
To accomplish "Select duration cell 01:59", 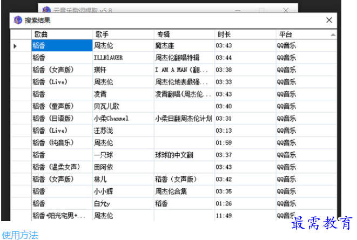I will click(x=245, y=143).
